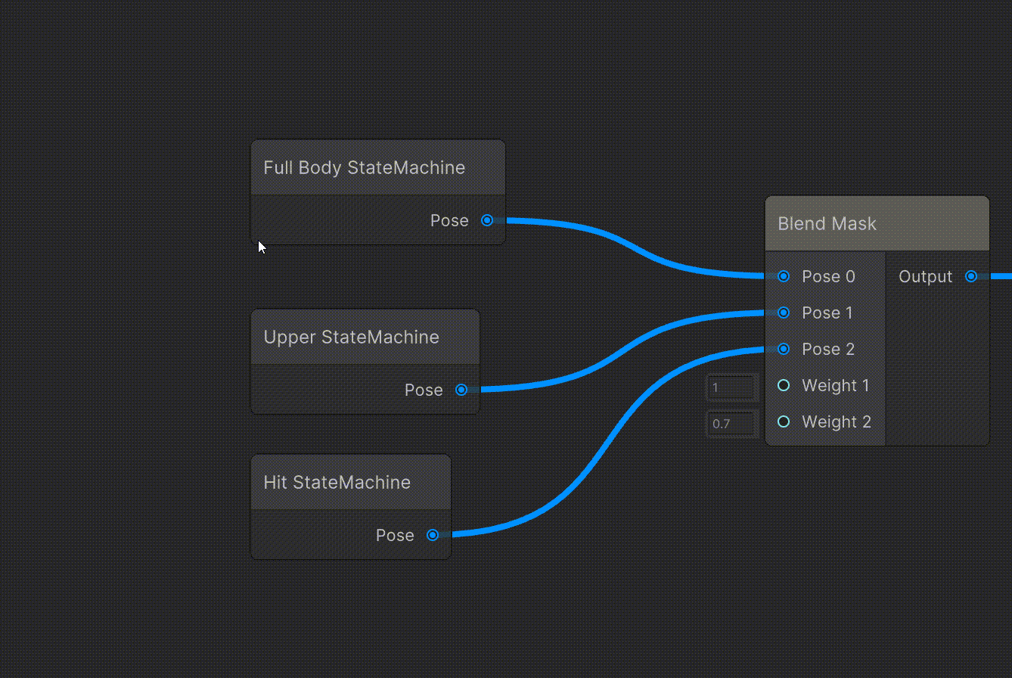Click the Hit StateMachine Pose output port
The height and width of the screenshot is (678, 1012).
coord(433,536)
